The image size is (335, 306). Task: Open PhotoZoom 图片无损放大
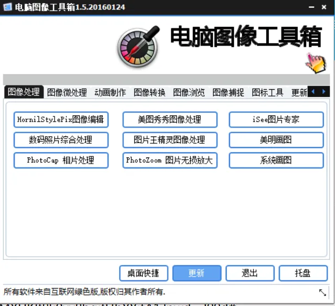[170, 160]
